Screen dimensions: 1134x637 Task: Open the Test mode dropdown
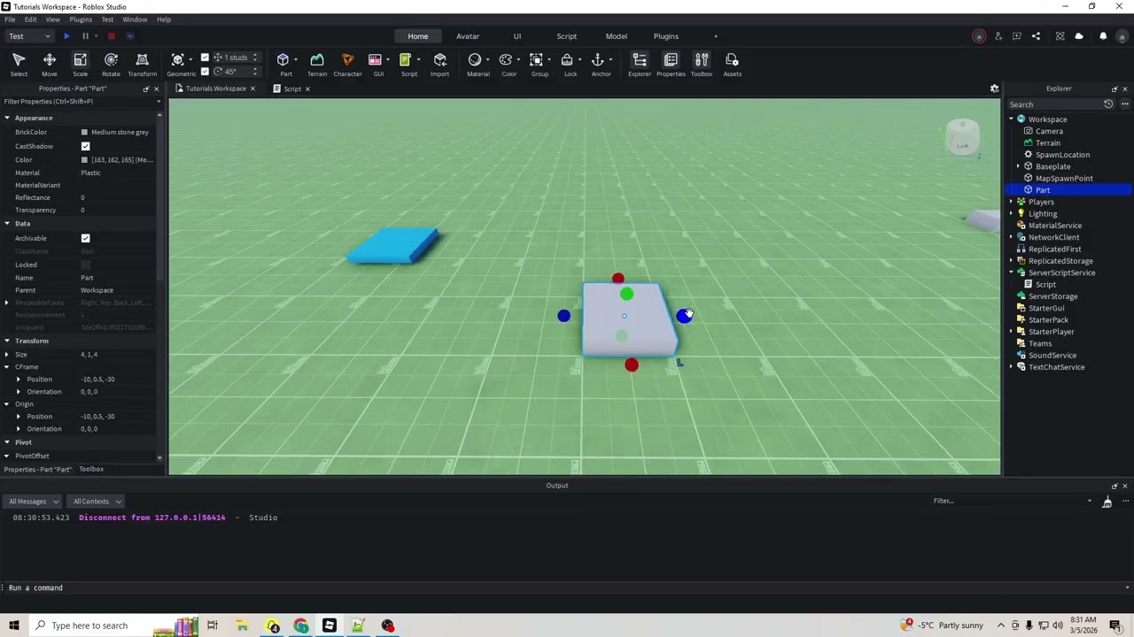tap(29, 36)
